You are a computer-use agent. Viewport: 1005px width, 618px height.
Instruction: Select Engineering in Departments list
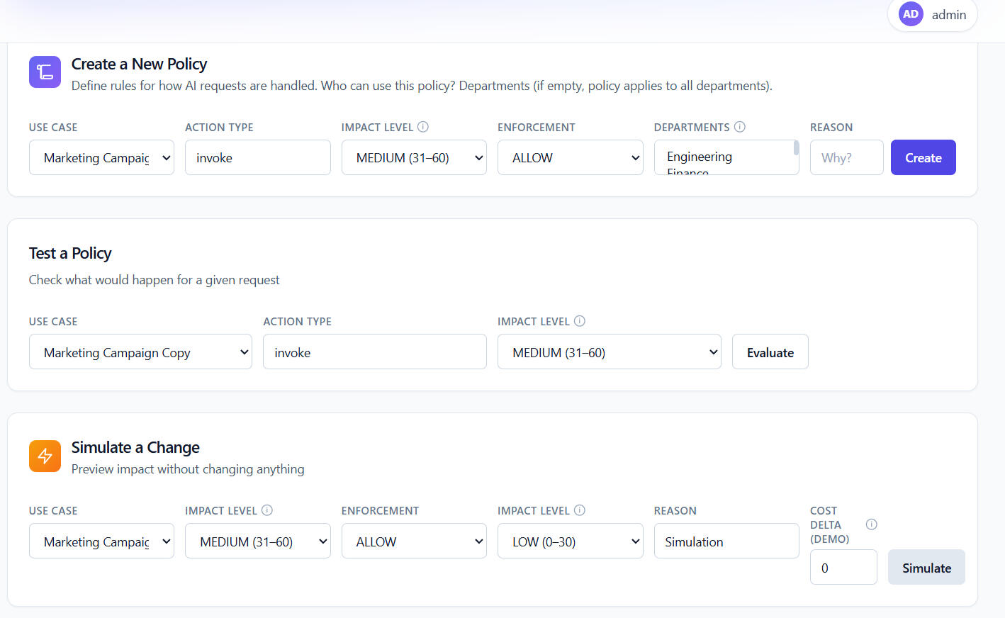(700, 157)
